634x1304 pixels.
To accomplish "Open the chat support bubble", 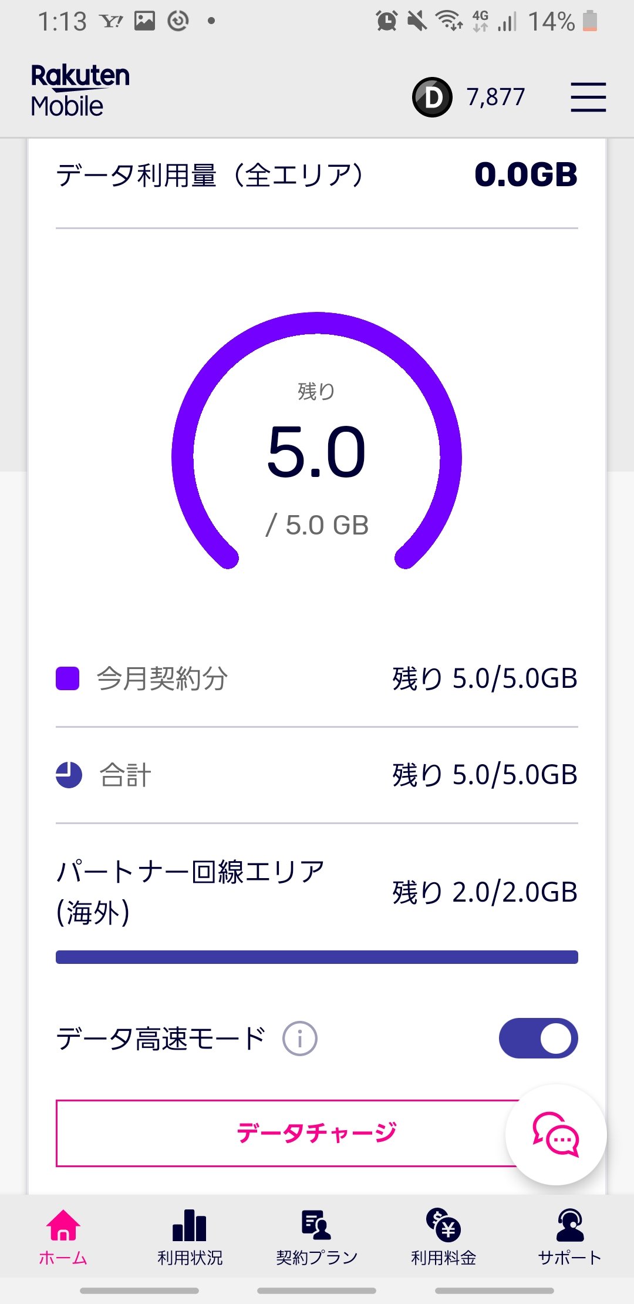I will point(555,1134).
